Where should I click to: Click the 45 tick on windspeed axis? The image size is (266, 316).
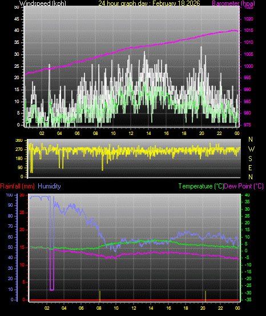click(x=17, y=19)
